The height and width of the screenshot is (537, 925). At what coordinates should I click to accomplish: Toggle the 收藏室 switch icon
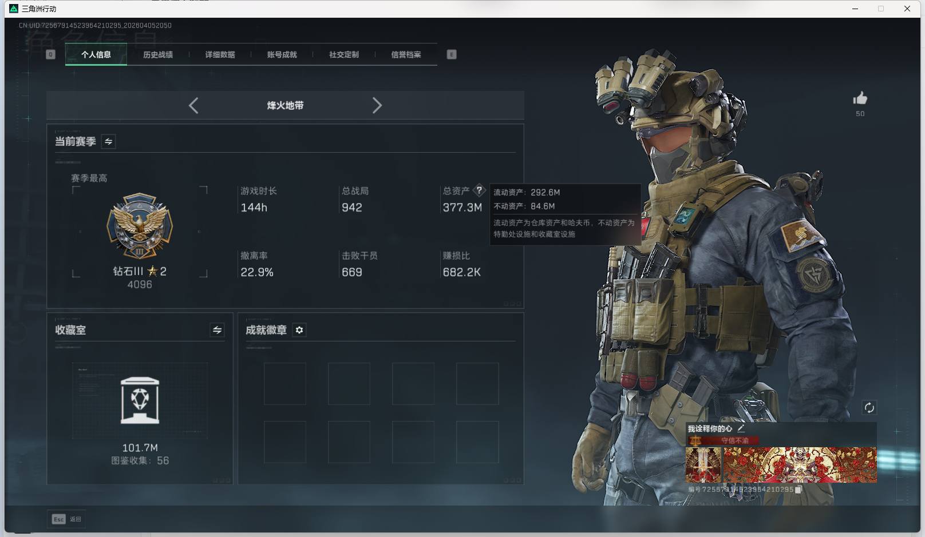[217, 330]
